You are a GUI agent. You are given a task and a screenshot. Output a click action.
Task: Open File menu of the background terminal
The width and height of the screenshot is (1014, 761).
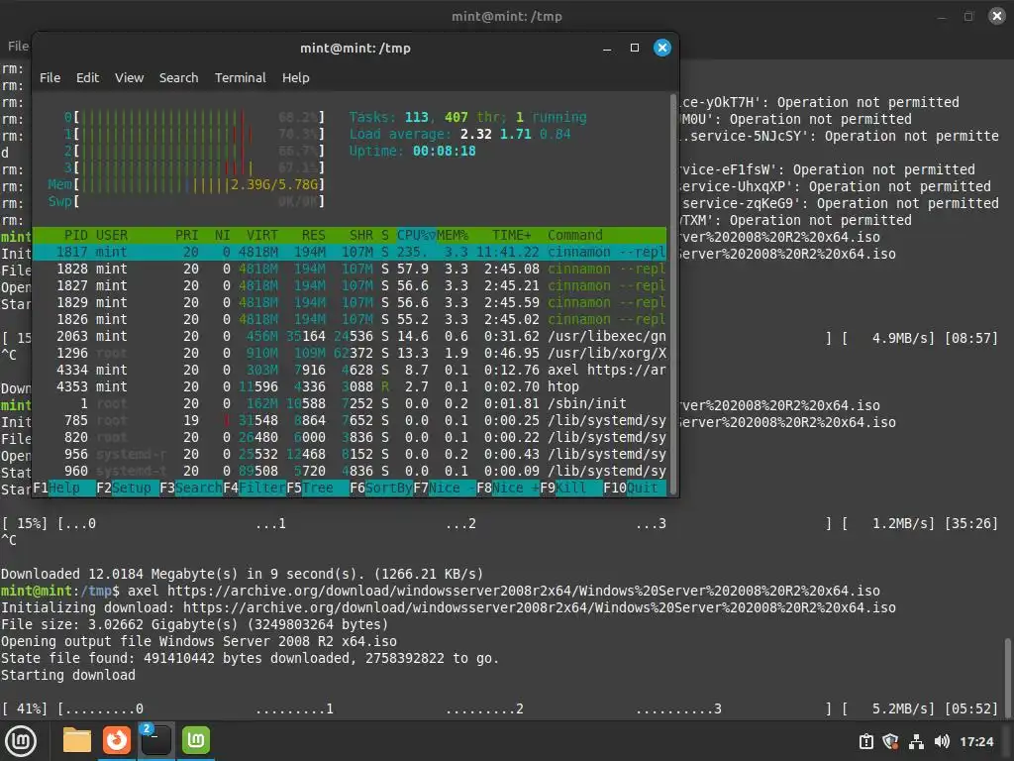tap(18, 46)
